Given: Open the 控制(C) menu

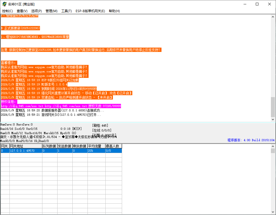Looking at the screenshot, I should point(8,11).
